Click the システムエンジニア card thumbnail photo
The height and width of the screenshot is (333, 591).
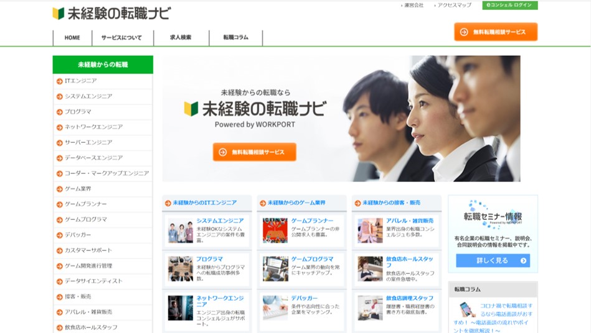[x=181, y=230]
